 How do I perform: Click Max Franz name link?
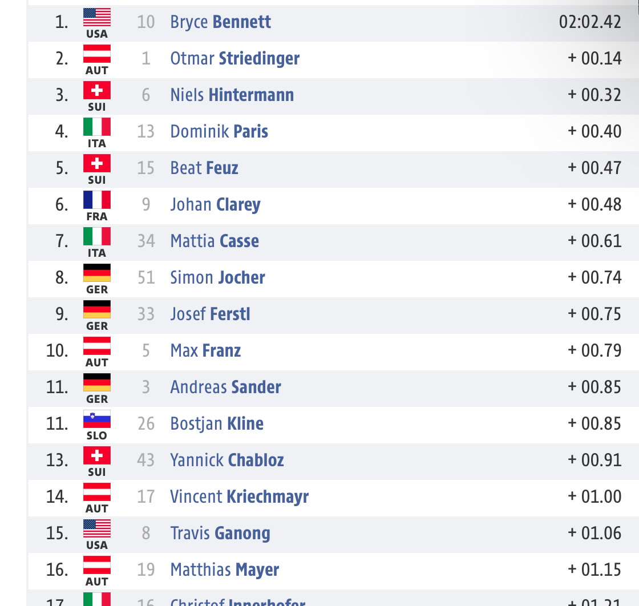coord(205,350)
